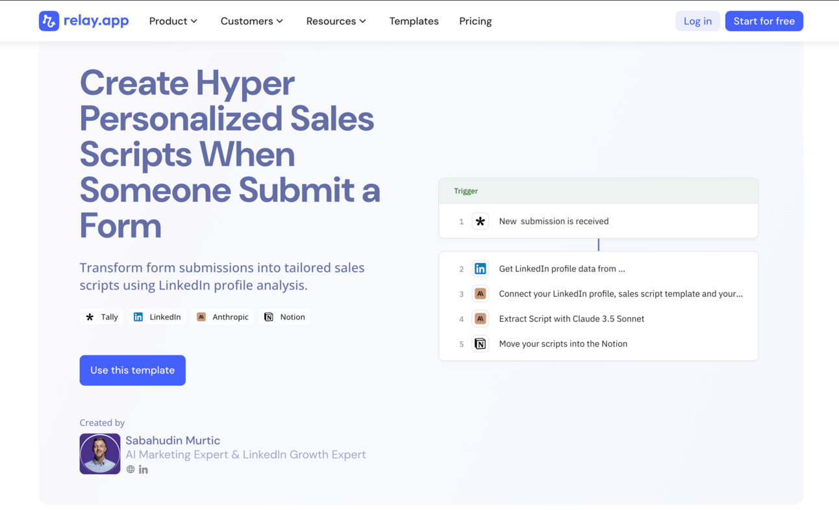Click the LinkedIn icon in step 2
The height and width of the screenshot is (510, 839).
point(481,269)
